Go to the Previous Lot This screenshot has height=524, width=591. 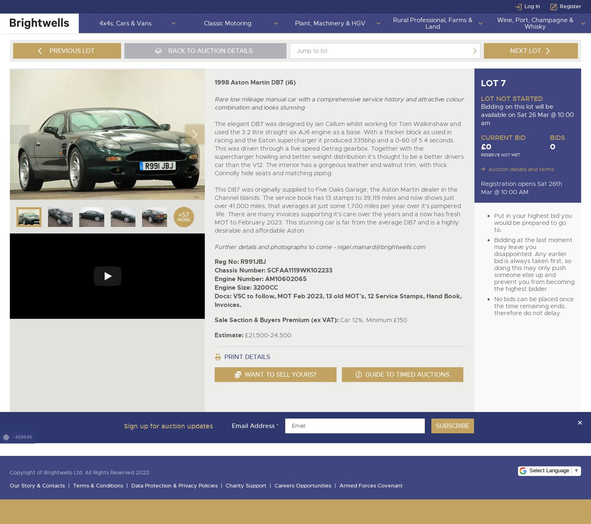67,51
